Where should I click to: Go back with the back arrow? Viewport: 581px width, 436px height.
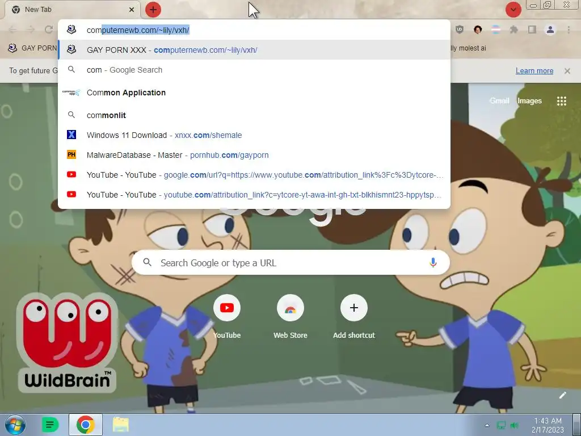[x=12, y=30]
